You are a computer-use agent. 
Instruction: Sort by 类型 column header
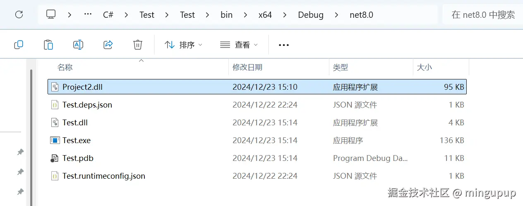[x=341, y=67]
